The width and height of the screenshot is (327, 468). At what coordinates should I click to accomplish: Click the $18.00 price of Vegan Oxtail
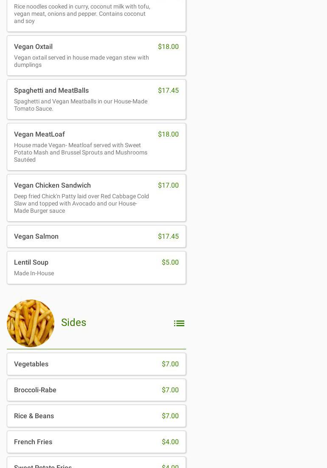[x=168, y=47]
